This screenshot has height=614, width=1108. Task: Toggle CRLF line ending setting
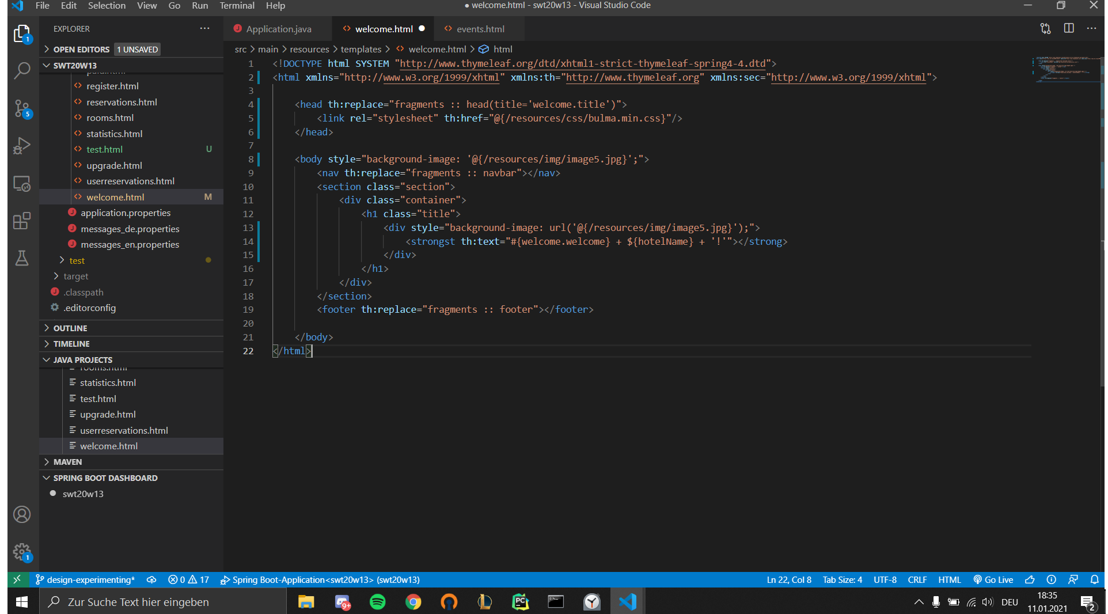(917, 579)
